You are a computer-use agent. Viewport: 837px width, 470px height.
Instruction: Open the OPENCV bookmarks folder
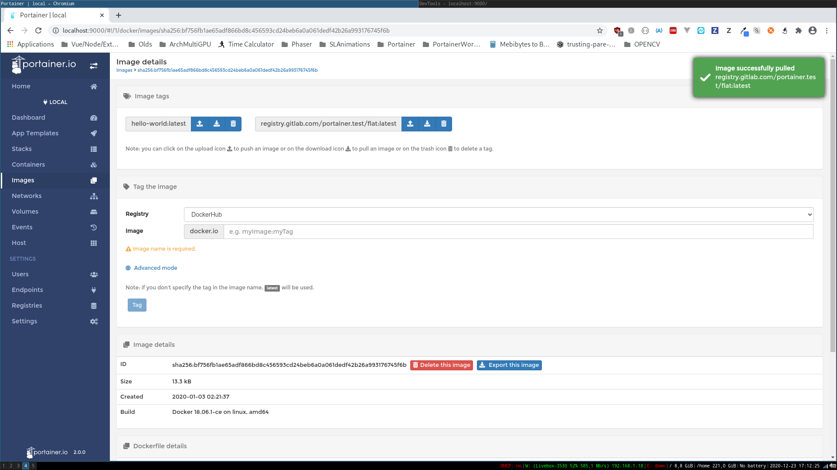click(x=642, y=44)
